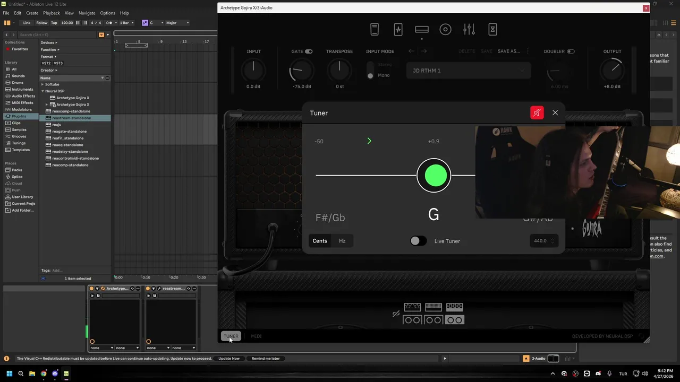Open Splice in Places
The width and height of the screenshot is (680, 382).
[x=17, y=177]
